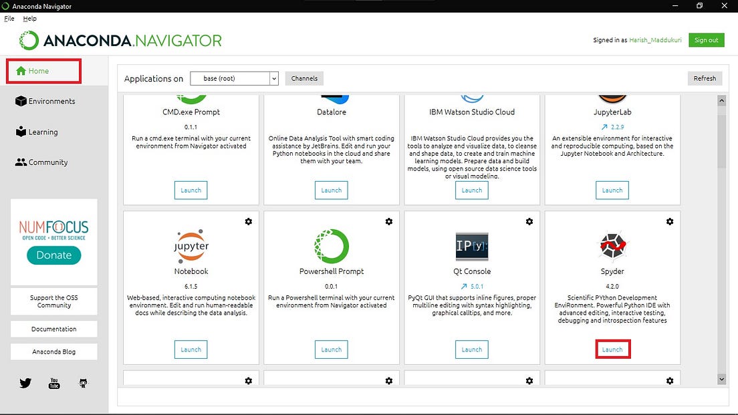Click the Channels button
Image resolution: width=738 pixels, height=415 pixels.
[x=304, y=79]
